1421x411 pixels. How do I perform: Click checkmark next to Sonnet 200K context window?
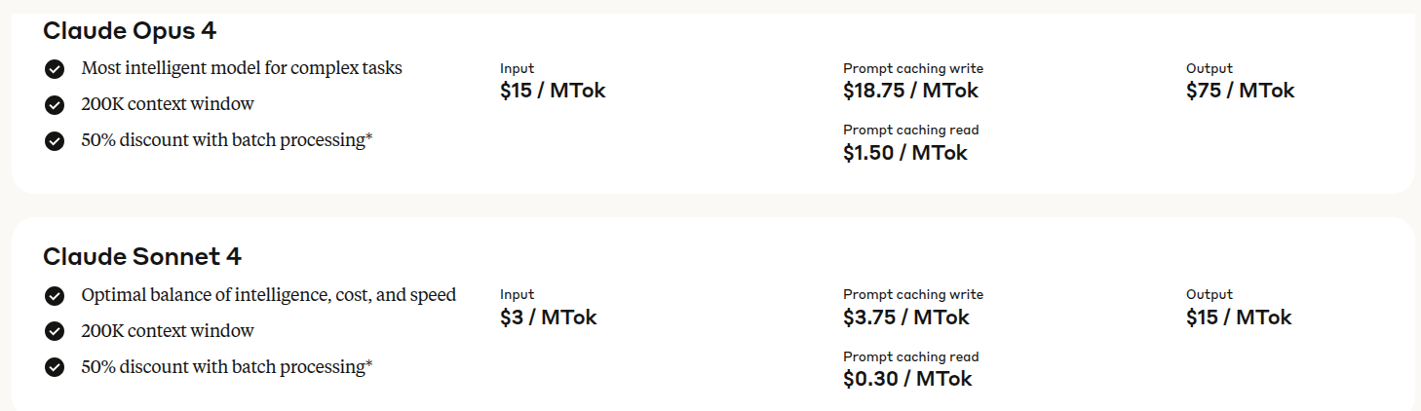[x=55, y=331]
